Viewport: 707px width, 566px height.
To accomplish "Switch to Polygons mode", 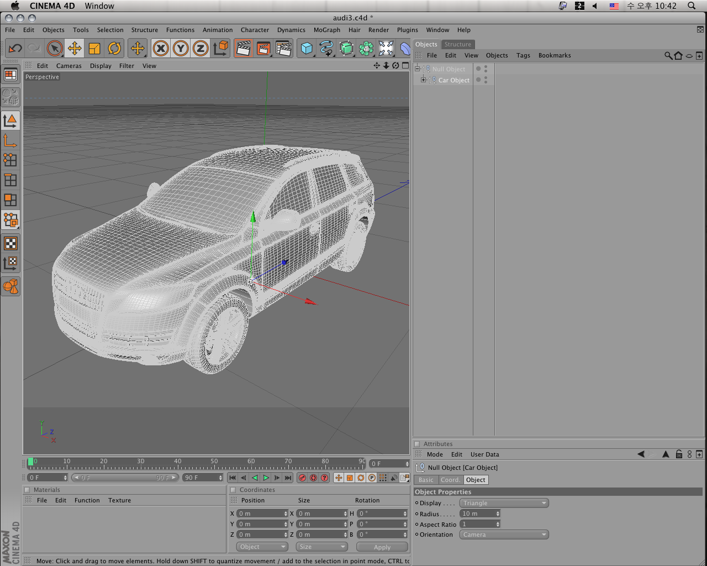I will tap(10, 200).
